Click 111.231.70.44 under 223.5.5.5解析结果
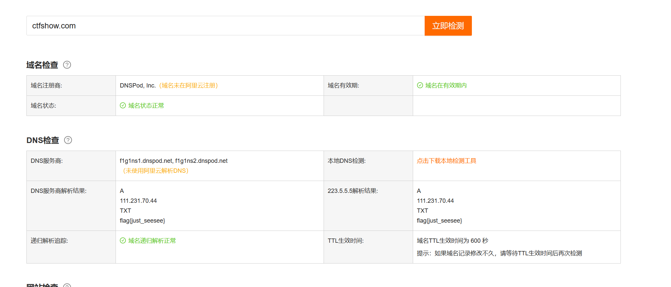The width and height of the screenshot is (671, 287). [x=435, y=201]
